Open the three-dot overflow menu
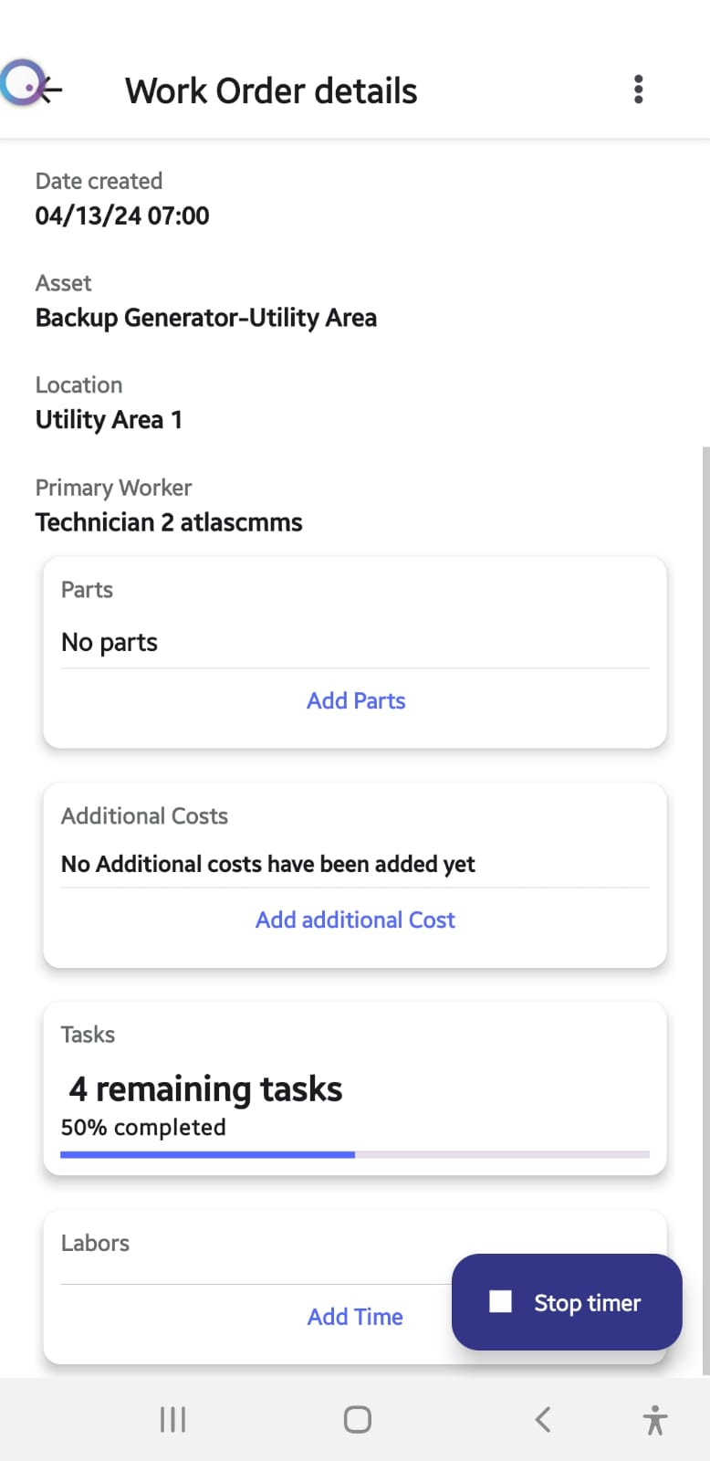The image size is (710, 1461). tap(638, 89)
